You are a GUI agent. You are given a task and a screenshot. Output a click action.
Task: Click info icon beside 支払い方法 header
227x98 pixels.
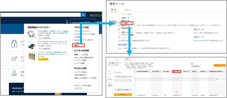(179, 71)
